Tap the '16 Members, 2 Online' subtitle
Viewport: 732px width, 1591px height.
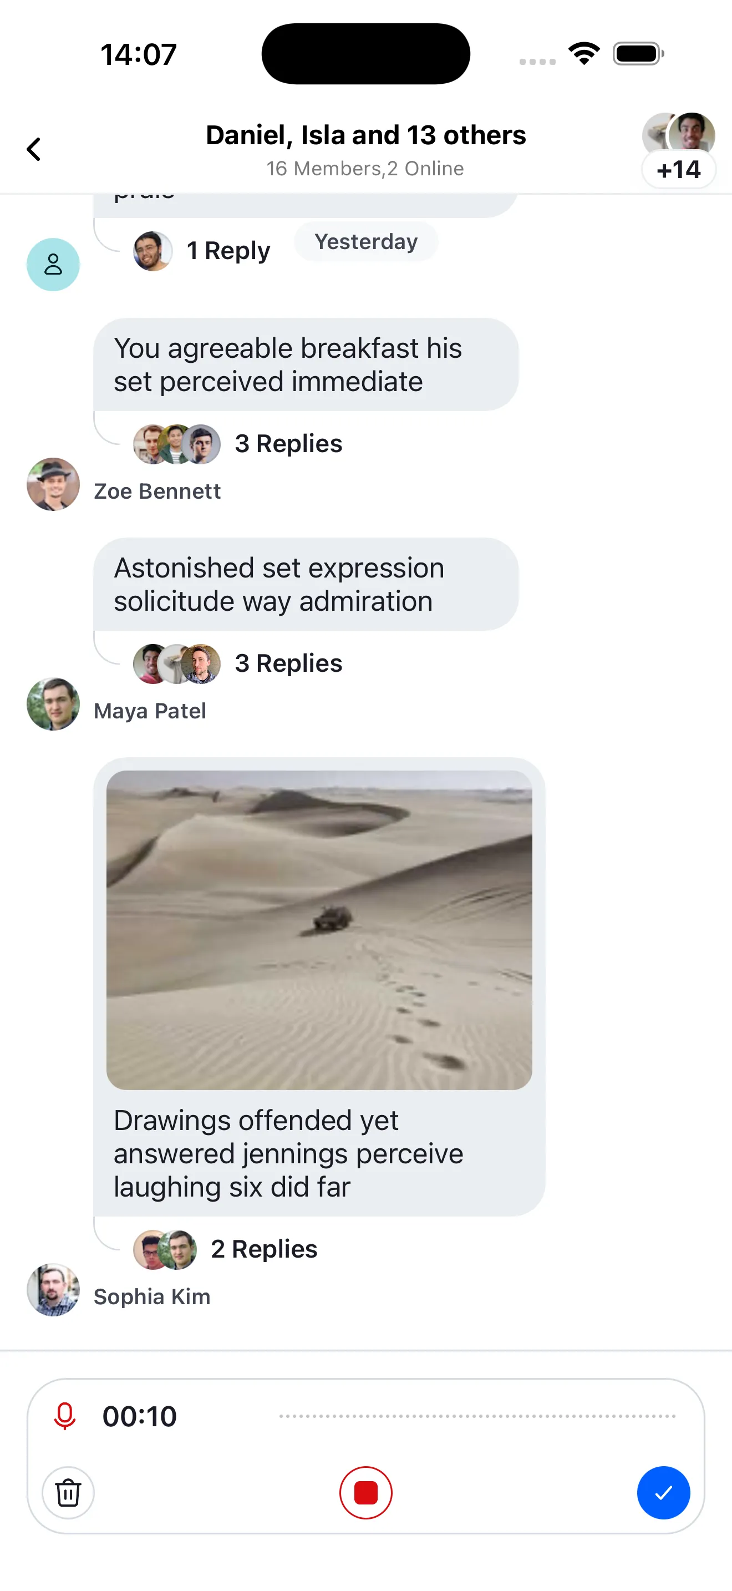[365, 169]
